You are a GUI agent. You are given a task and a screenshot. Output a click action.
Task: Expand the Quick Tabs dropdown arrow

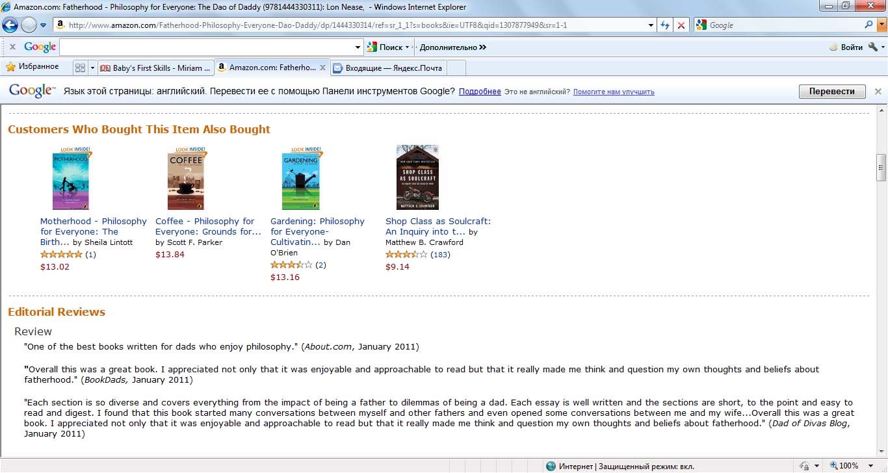[92, 68]
